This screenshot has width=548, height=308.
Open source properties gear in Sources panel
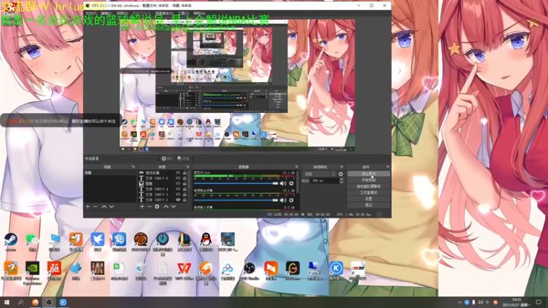coord(157,207)
